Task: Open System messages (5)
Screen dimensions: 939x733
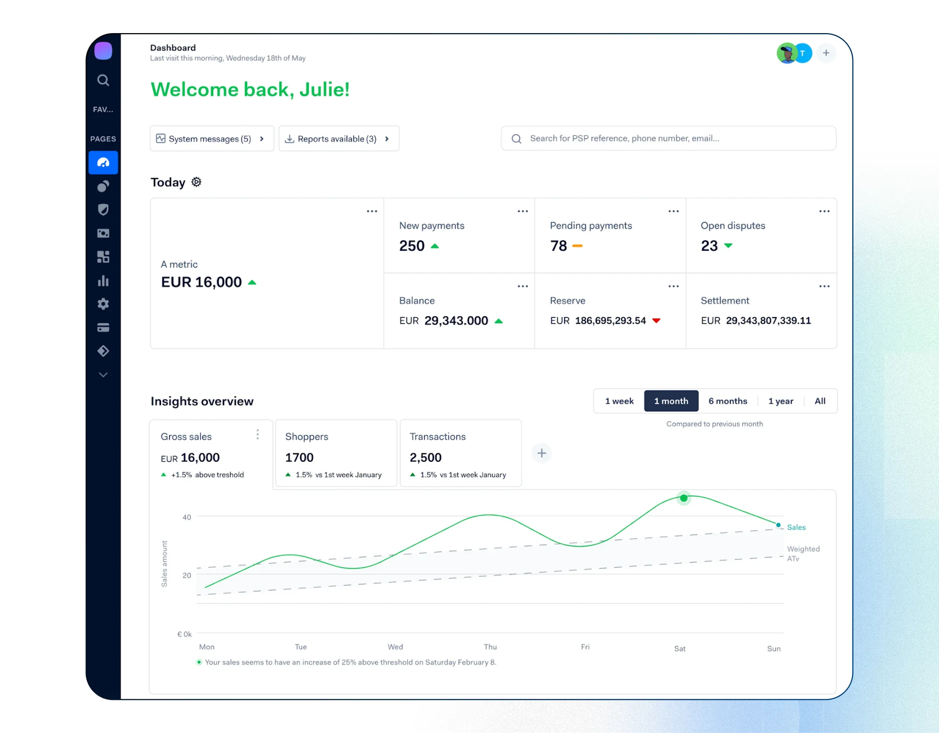Action: 212,138
